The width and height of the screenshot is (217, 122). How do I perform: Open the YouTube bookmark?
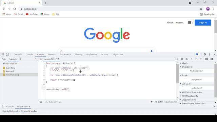pyautogui.click(x=32, y=14)
